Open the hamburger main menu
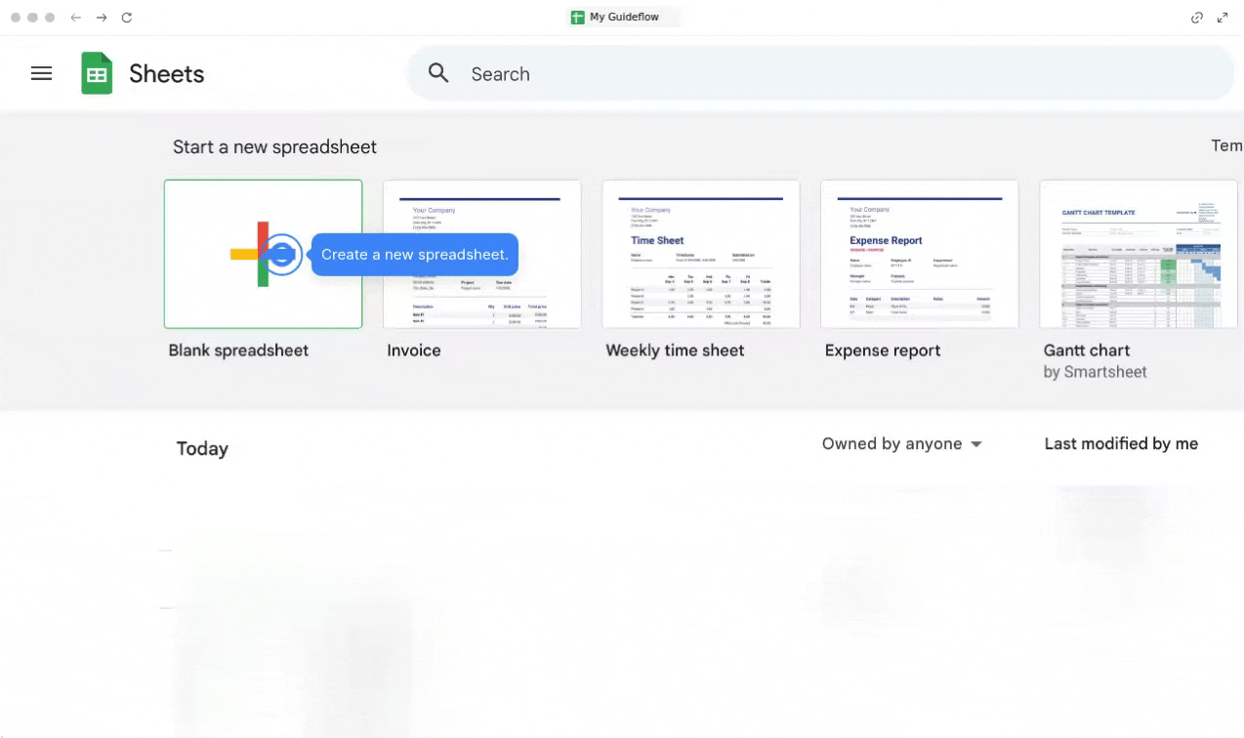 (41, 73)
